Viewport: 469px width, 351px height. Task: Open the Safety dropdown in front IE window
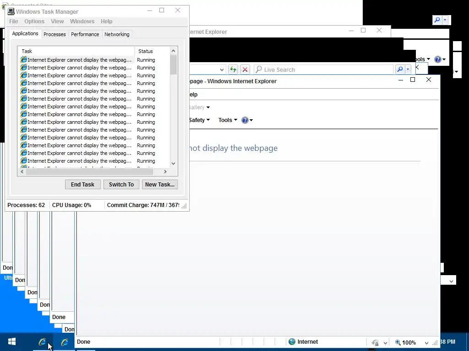pos(199,120)
